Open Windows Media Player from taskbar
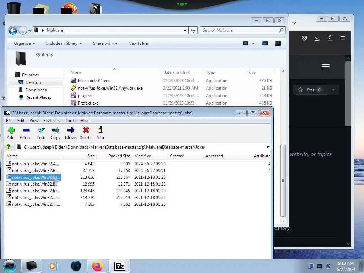 [x=53, y=266]
